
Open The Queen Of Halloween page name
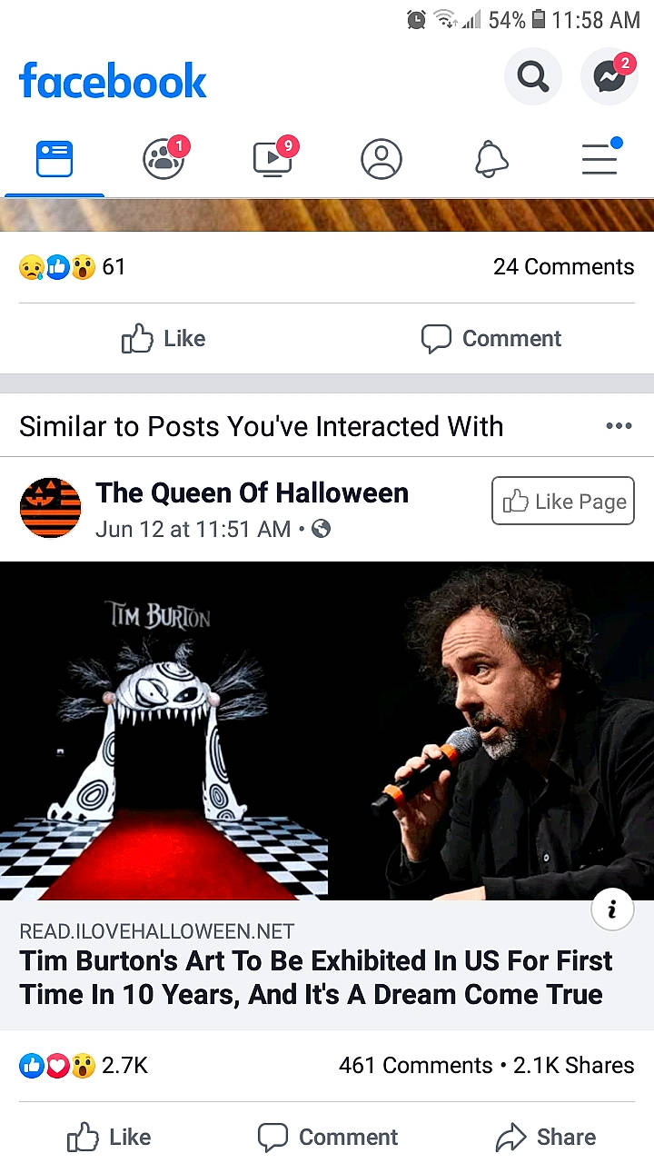pos(252,492)
